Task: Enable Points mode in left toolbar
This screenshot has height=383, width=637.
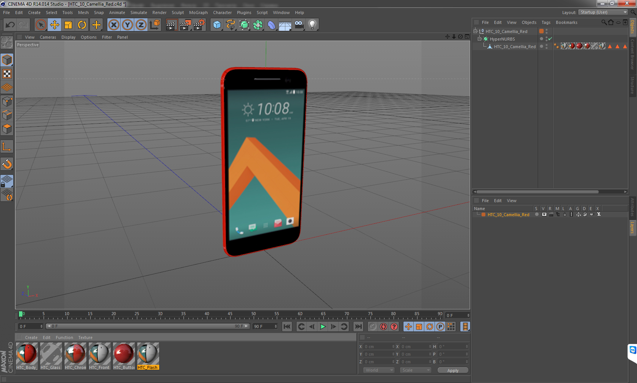Action: tap(7, 101)
